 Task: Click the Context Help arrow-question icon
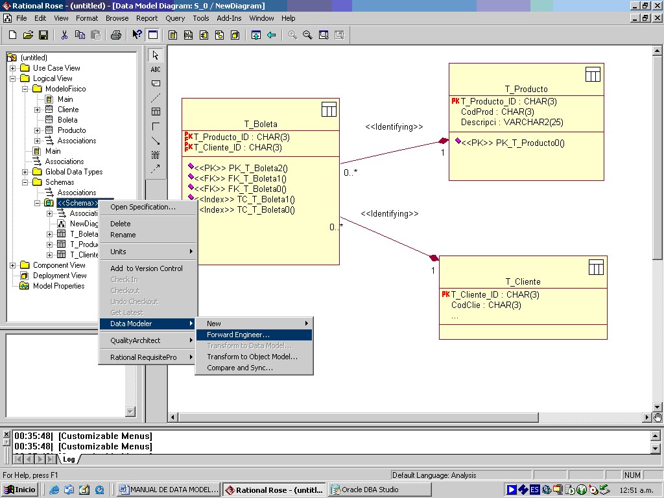tap(137, 35)
